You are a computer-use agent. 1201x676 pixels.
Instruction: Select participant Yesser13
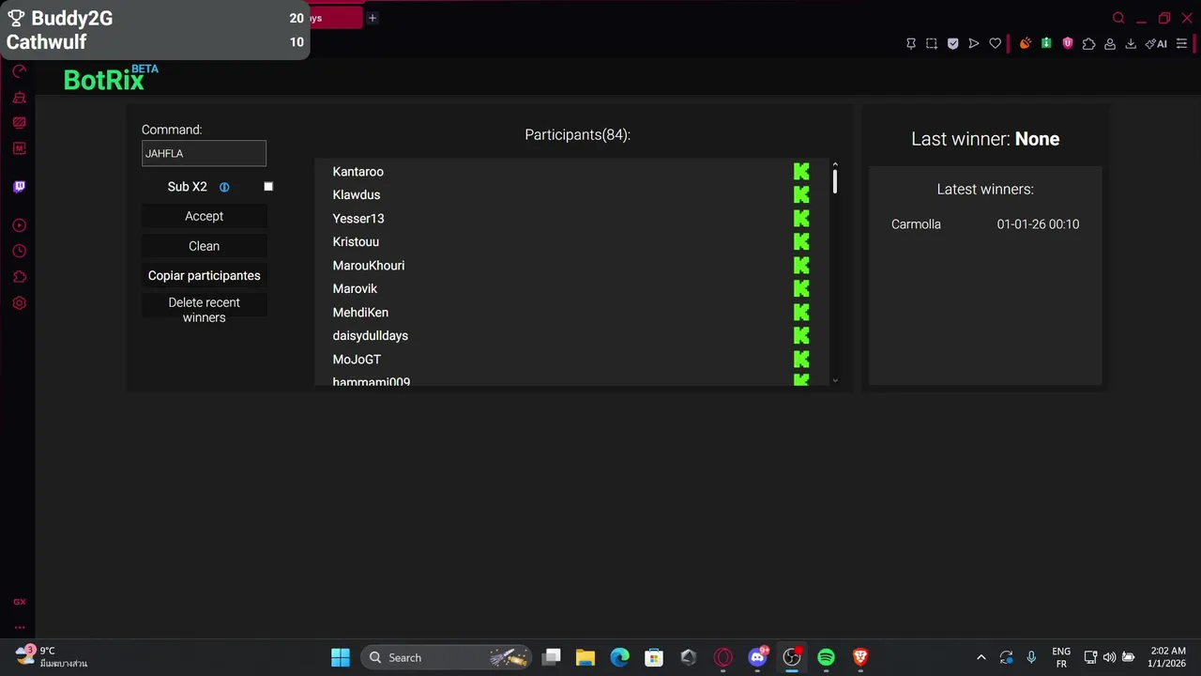coord(358,219)
